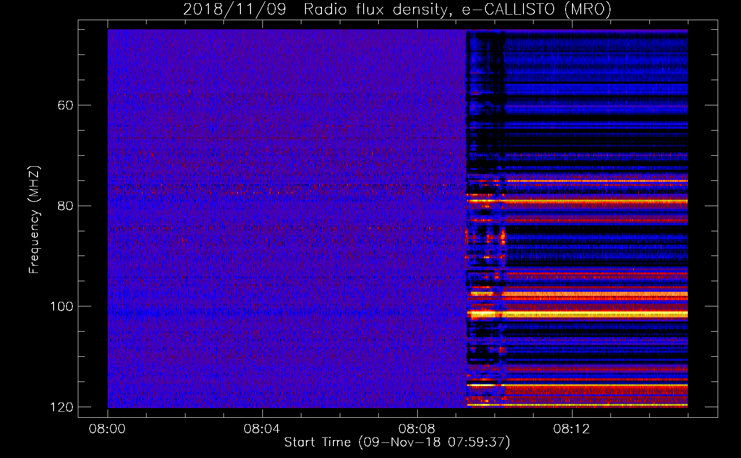Click the 08:08 time tick label
The height and width of the screenshot is (458, 741).
(417, 429)
